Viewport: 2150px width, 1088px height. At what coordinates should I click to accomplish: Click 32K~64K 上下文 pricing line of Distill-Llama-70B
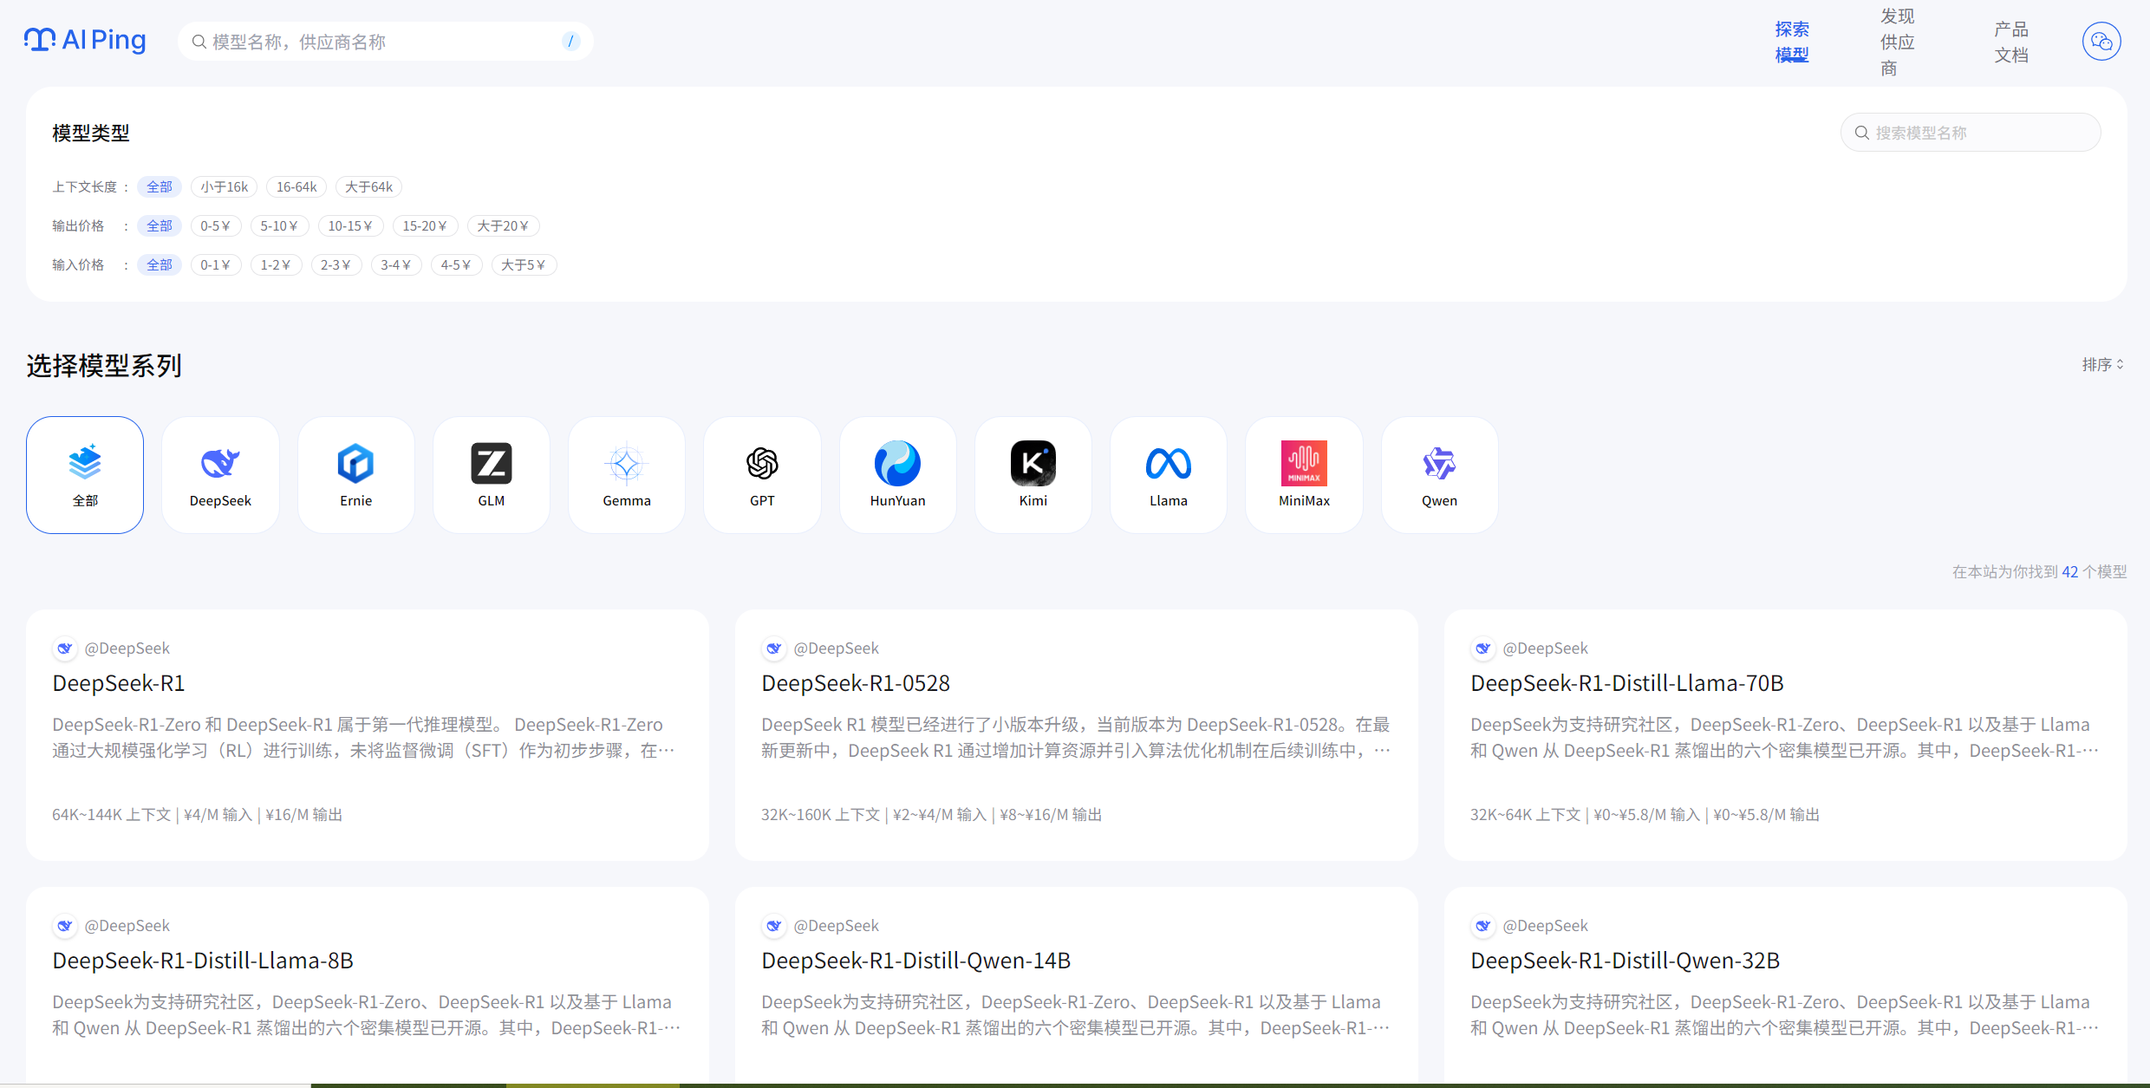(1645, 815)
